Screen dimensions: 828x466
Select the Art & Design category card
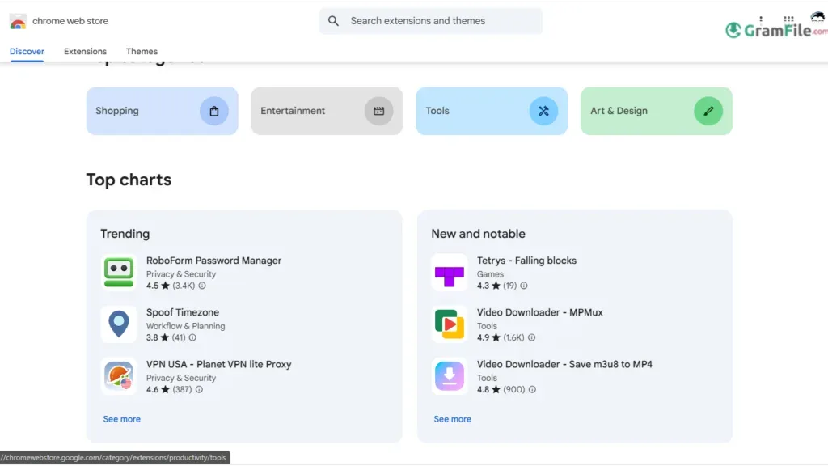[657, 111]
